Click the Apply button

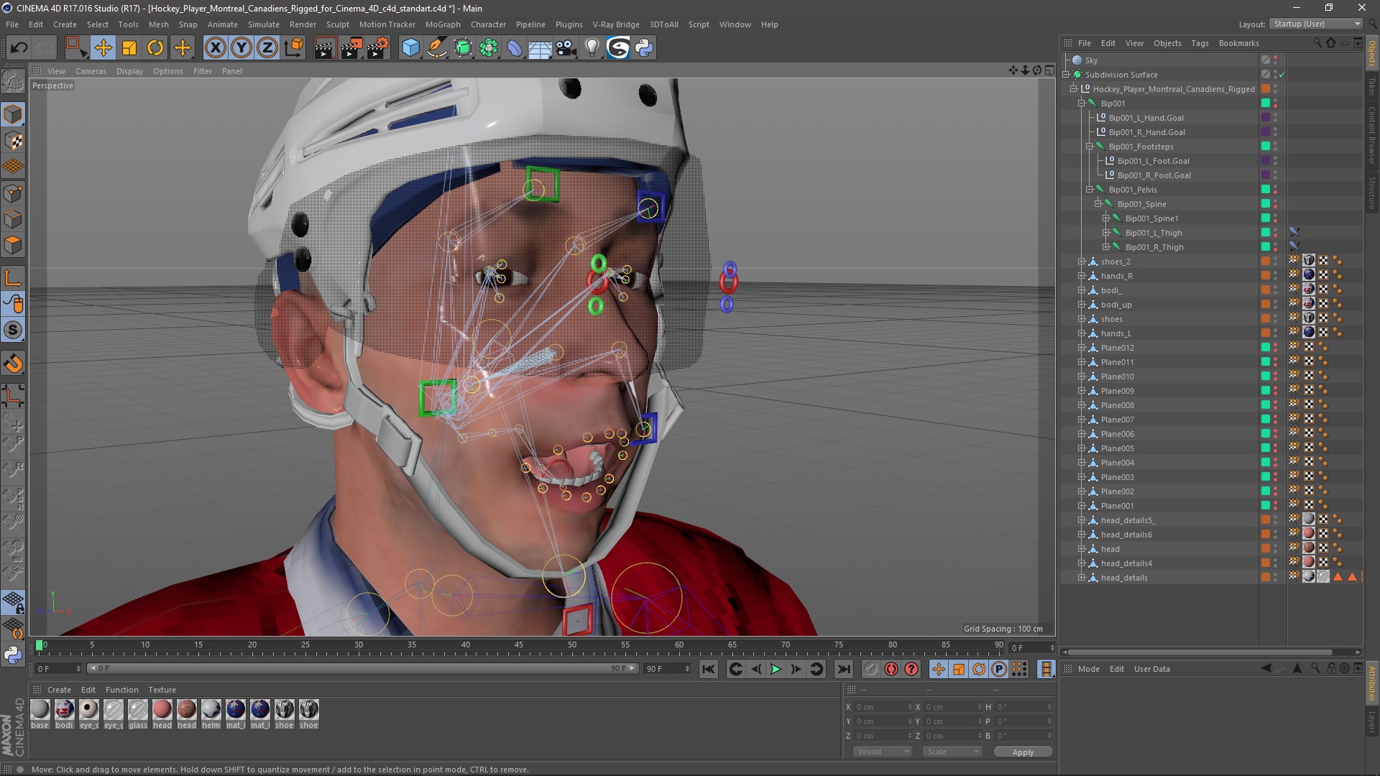coord(1023,752)
